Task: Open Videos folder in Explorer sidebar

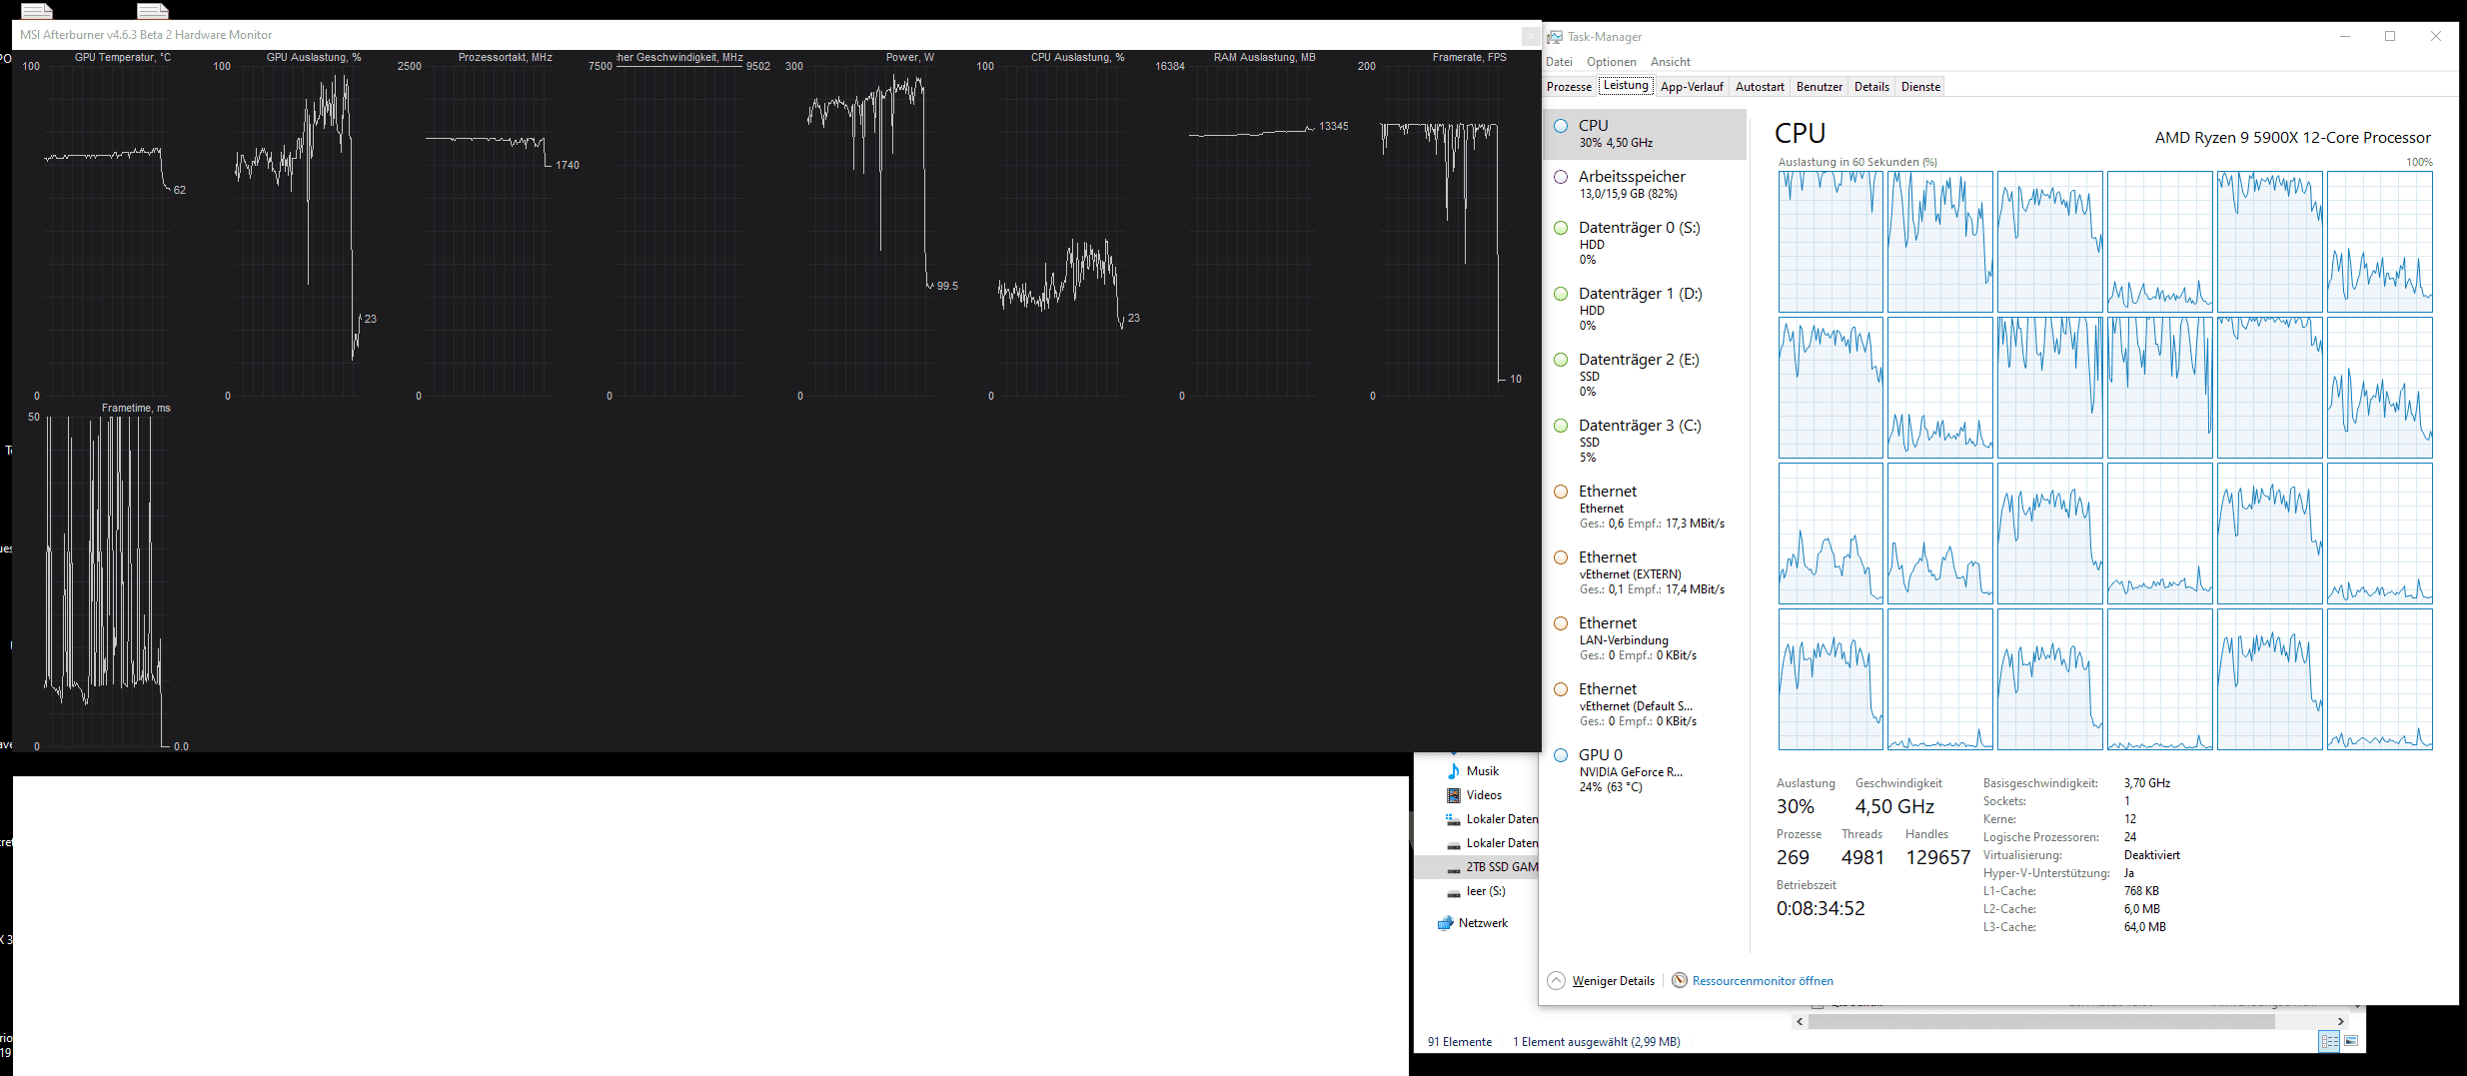Action: pyautogui.click(x=1484, y=795)
